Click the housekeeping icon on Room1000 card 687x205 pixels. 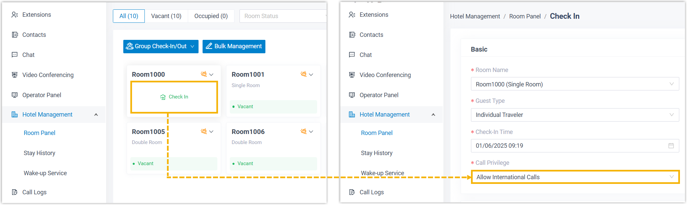tap(204, 74)
